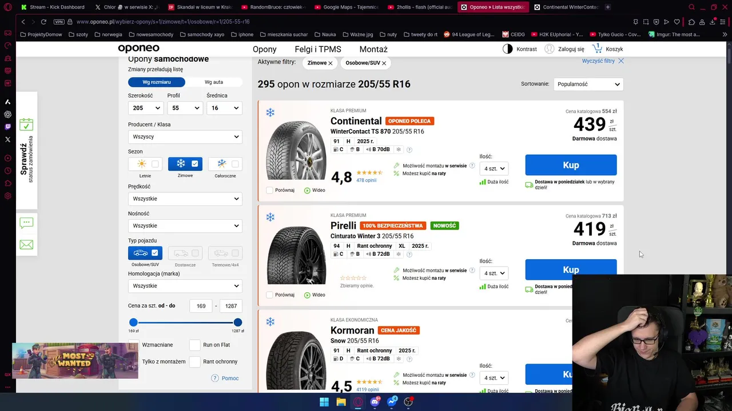This screenshot has height=411, width=732.
Task: Open File Explorer from the taskbar
Action: coord(341,402)
